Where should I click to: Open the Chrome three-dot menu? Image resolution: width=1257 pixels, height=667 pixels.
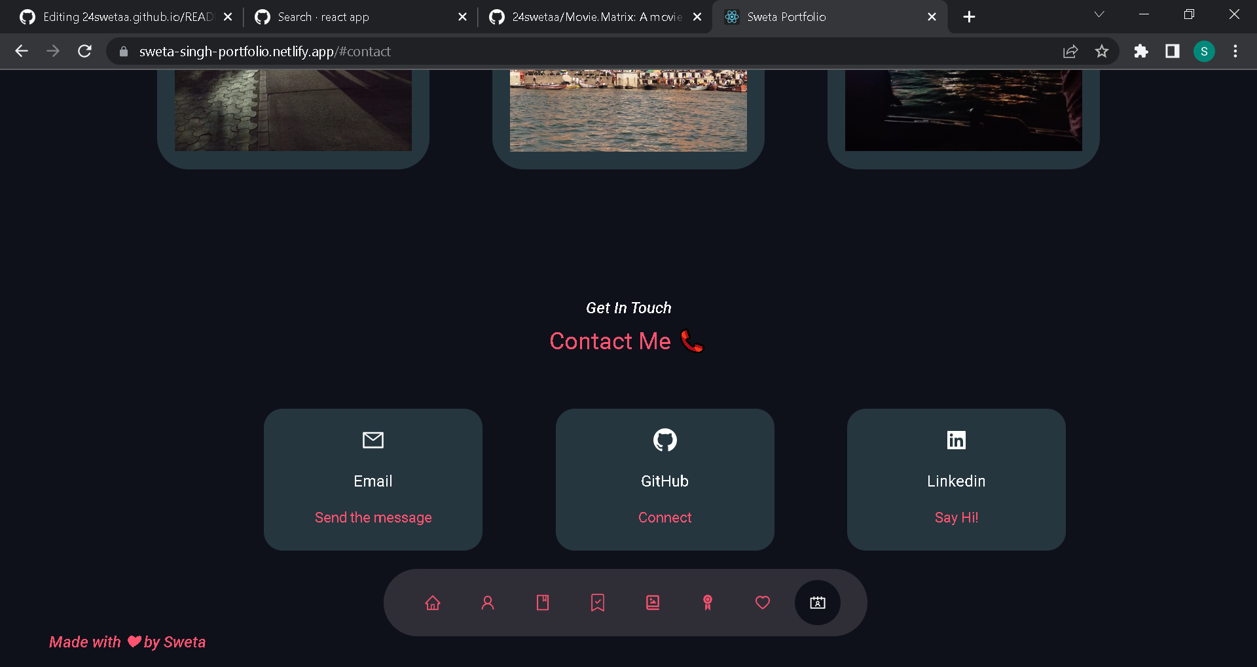[1235, 51]
